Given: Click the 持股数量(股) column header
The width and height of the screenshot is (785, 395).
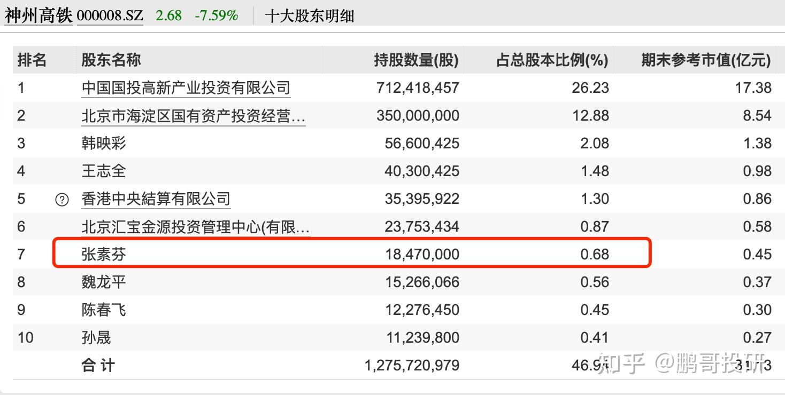Looking at the screenshot, I should point(416,60).
